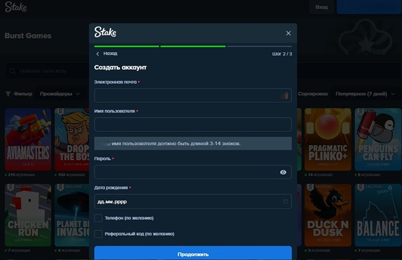Open the birth date calendar picker icon
This screenshot has width=402, height=260.
pyautogui.click(x=285, y=201)
